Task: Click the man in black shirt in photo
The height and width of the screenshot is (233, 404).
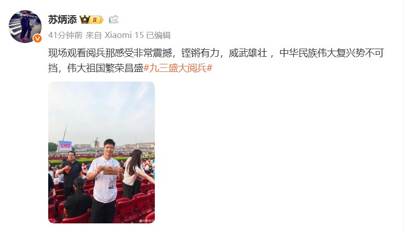Action: (70, 175)
